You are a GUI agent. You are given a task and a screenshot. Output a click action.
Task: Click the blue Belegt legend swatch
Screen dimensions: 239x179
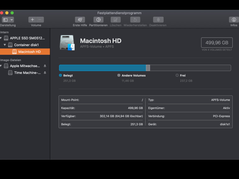[61, 75]
